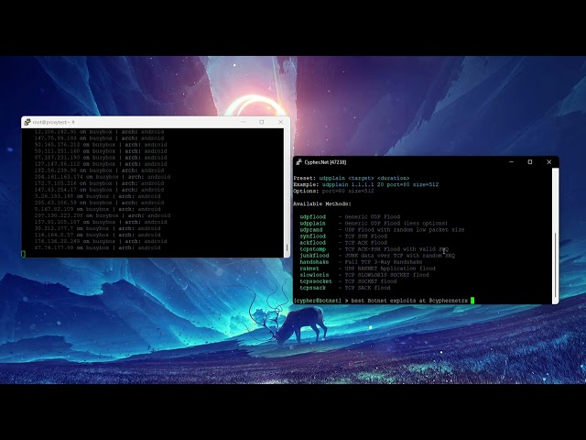This screenshot has width=586, height=440.
Task: Minimize the root@proxytest terminal window
Action: tap(244, 122)
